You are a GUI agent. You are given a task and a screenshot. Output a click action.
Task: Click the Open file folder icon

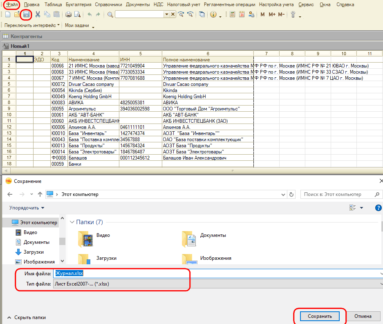tap(17, 14)
